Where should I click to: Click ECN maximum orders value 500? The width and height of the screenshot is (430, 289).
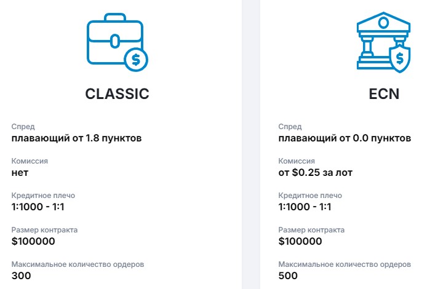[x=288, y=275]
